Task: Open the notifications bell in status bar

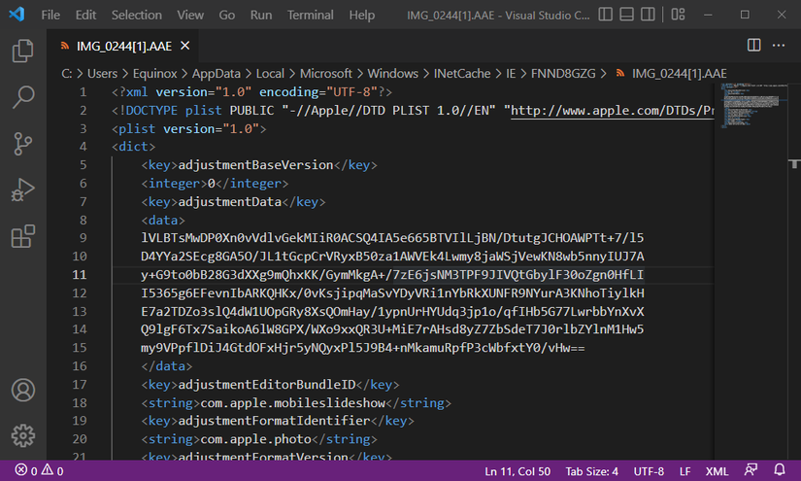Action: [x=780, y=471]
